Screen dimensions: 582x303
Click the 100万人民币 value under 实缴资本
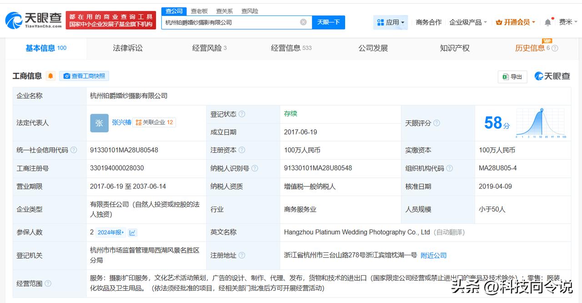click(497, 150)
